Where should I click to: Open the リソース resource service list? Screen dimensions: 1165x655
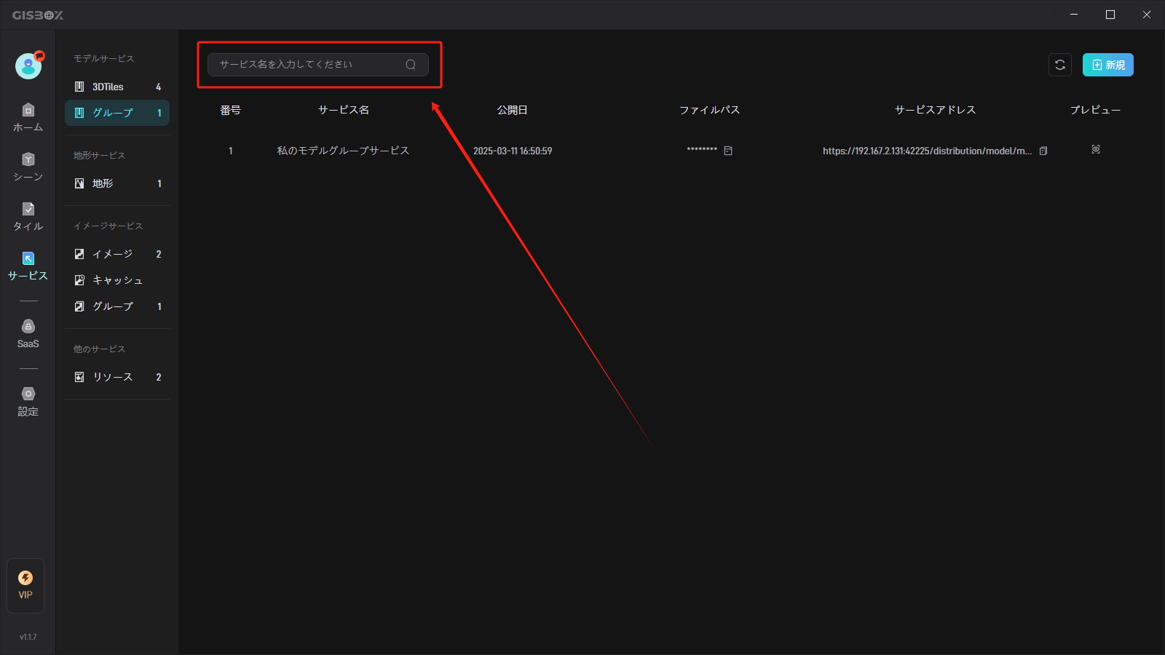point(117,377)
